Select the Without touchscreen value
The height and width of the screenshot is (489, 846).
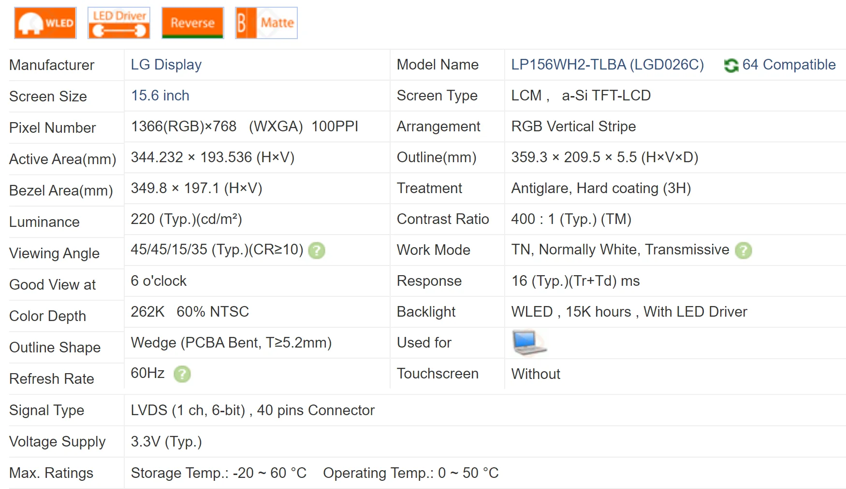pyautogui.click(x=536, y=374)
